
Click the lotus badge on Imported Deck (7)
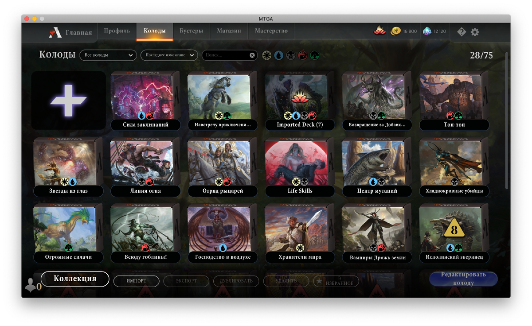click(300, 97)
